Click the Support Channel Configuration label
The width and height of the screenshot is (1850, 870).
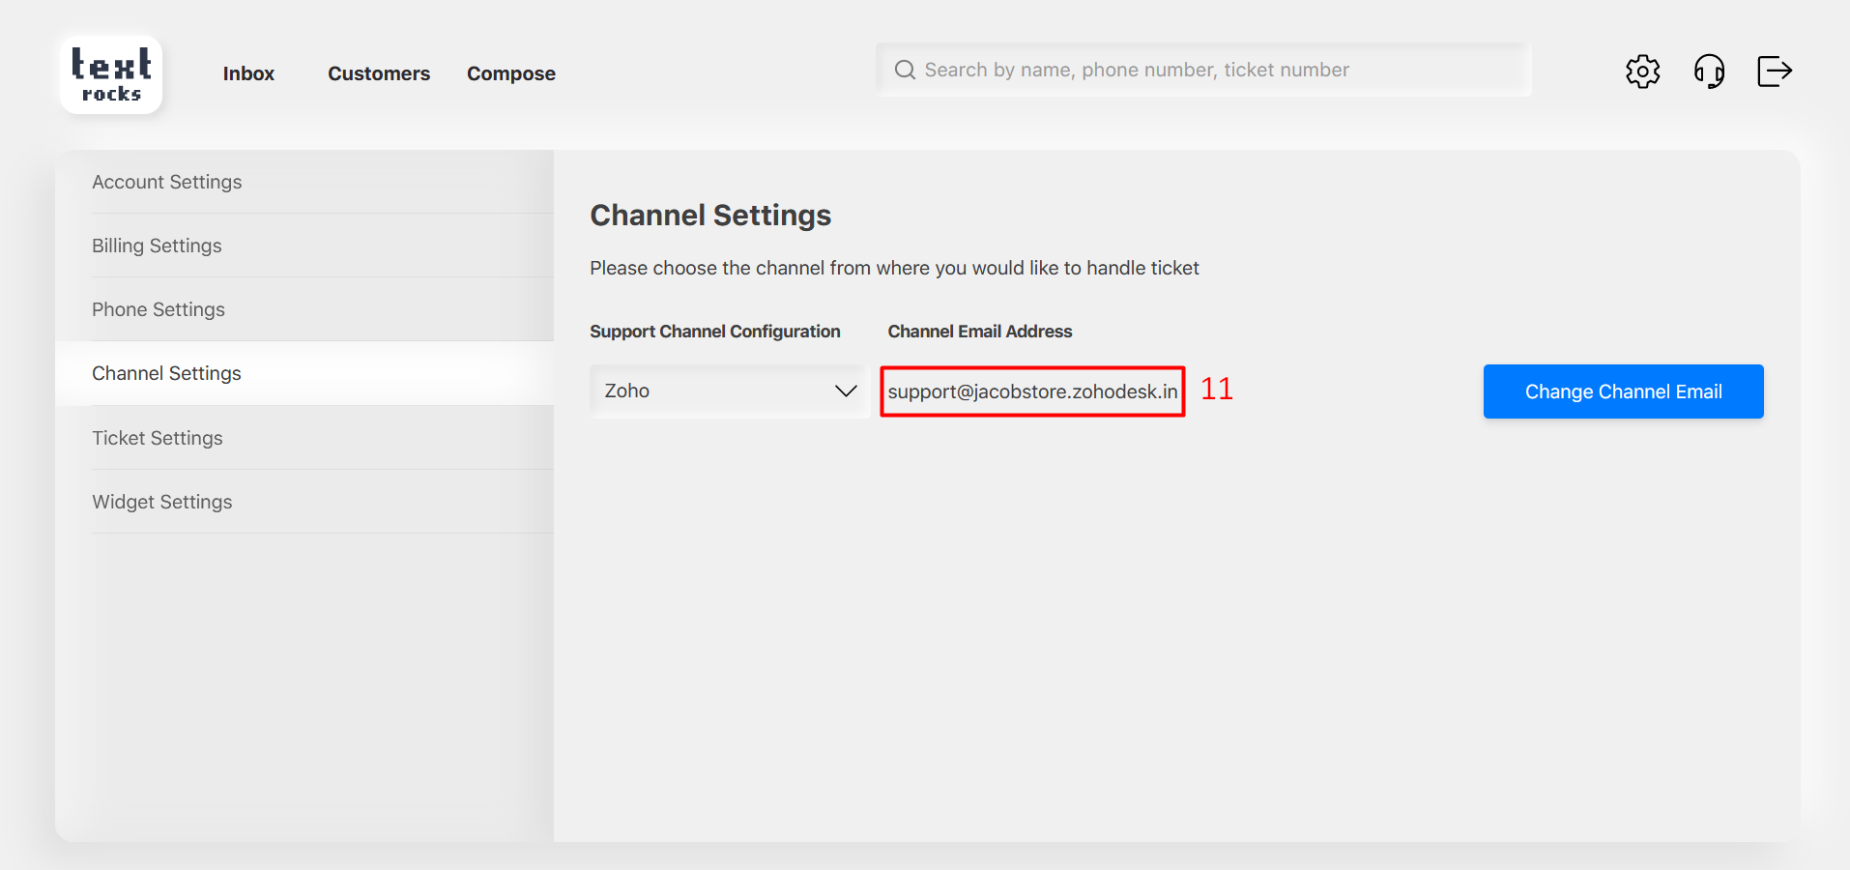pyautogui.click(x=715, y=332)
